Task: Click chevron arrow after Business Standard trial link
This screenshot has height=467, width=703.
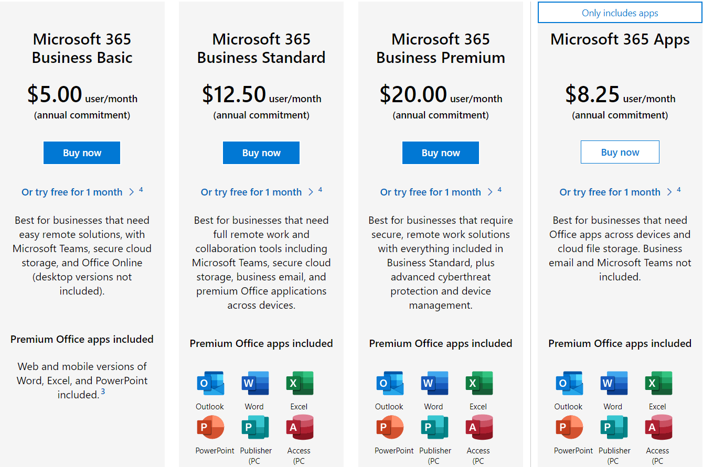Action: pos(312,192)
